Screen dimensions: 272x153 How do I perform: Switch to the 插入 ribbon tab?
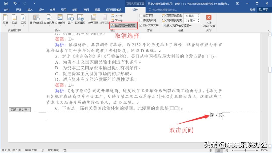[30, 10]
